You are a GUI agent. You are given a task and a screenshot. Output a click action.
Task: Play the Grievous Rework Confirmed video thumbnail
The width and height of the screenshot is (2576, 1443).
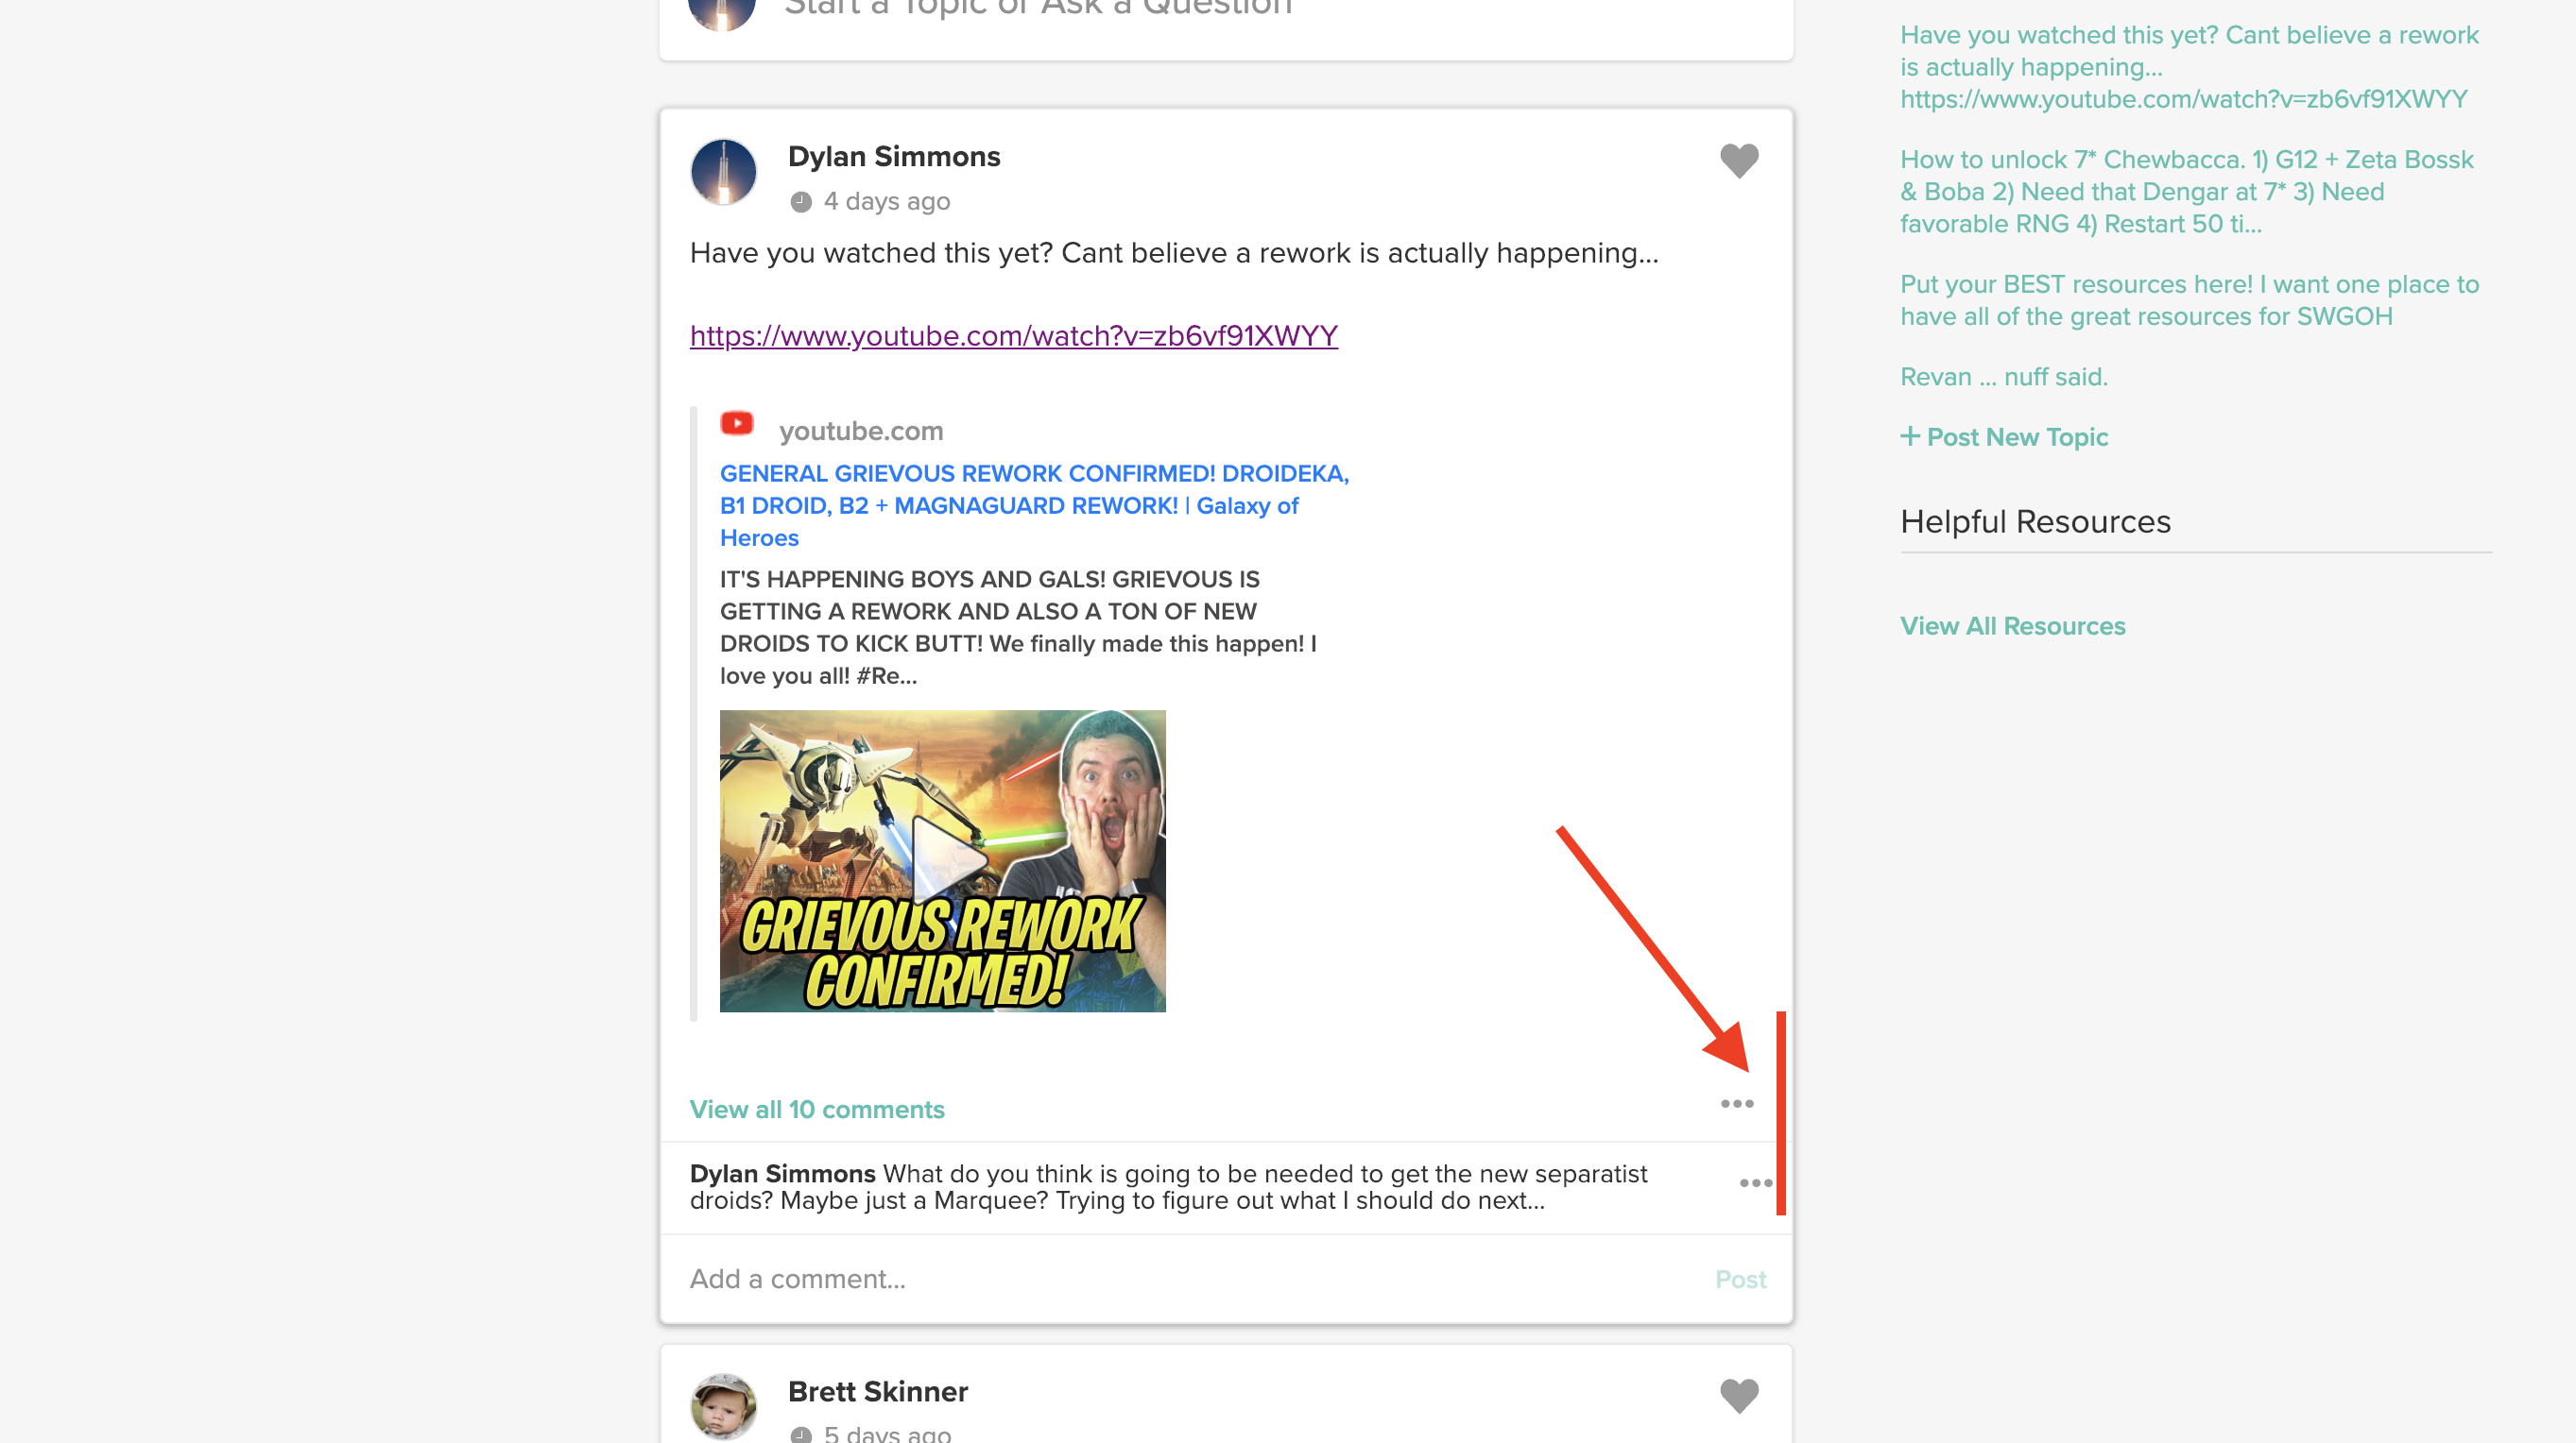(x=942, y=860)
